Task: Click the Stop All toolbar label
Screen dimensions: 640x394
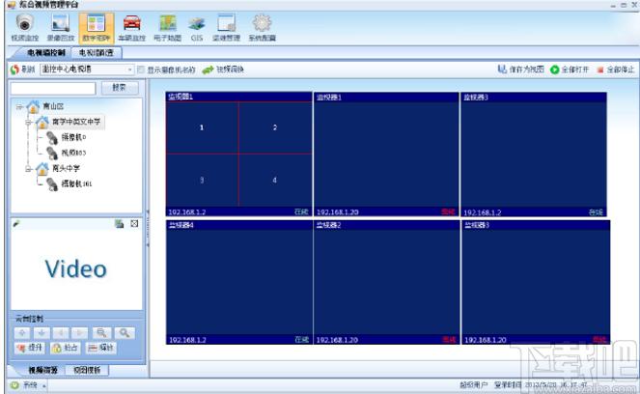Action: [621, 70]
